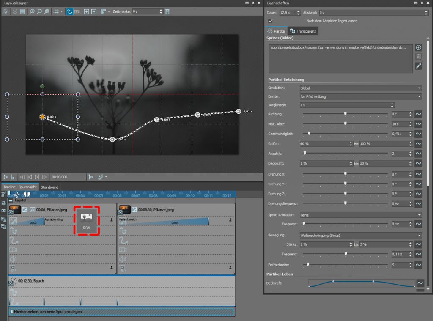This screenshot has width=433, height=321.
Task: Open the Bewegung dropdown 'Wellenschwingung (Sinus)'
Action: pos(360,236)
